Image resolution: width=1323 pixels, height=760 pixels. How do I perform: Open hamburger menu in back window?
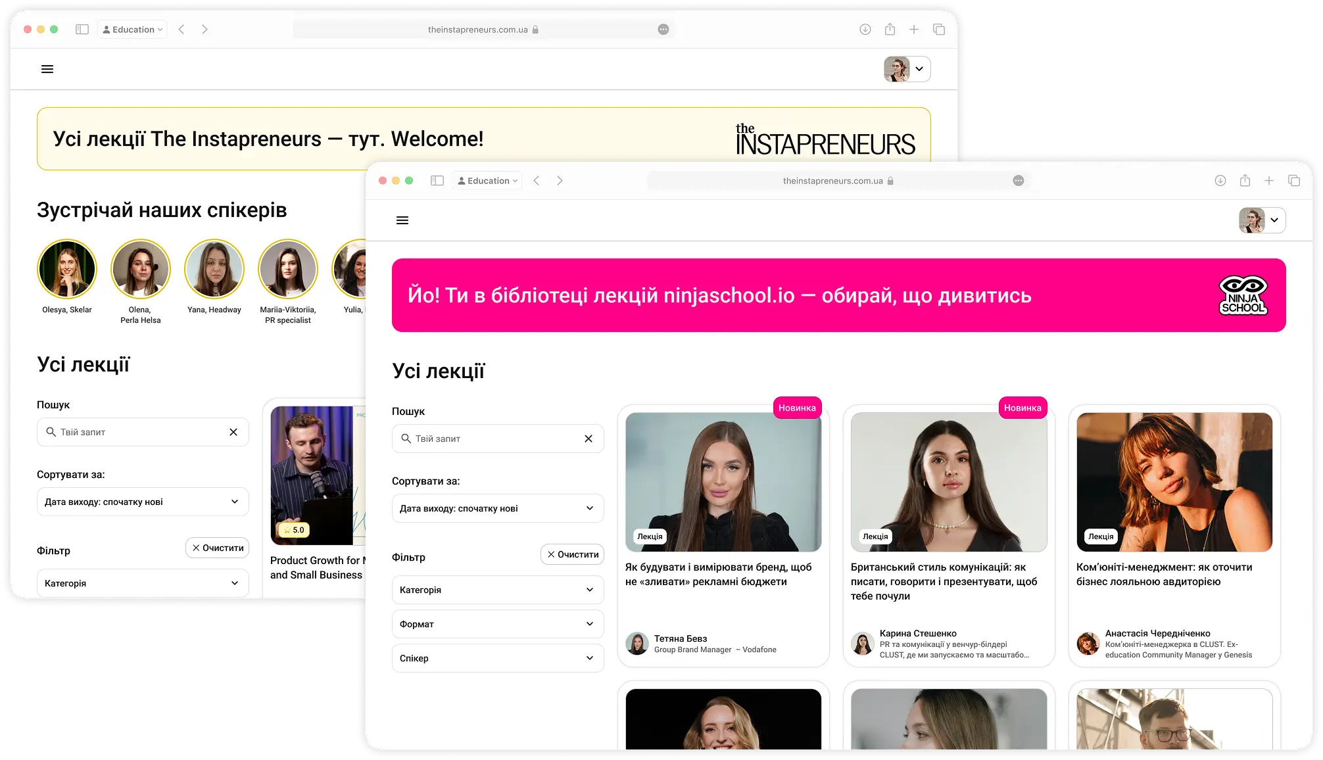[47, 69]
